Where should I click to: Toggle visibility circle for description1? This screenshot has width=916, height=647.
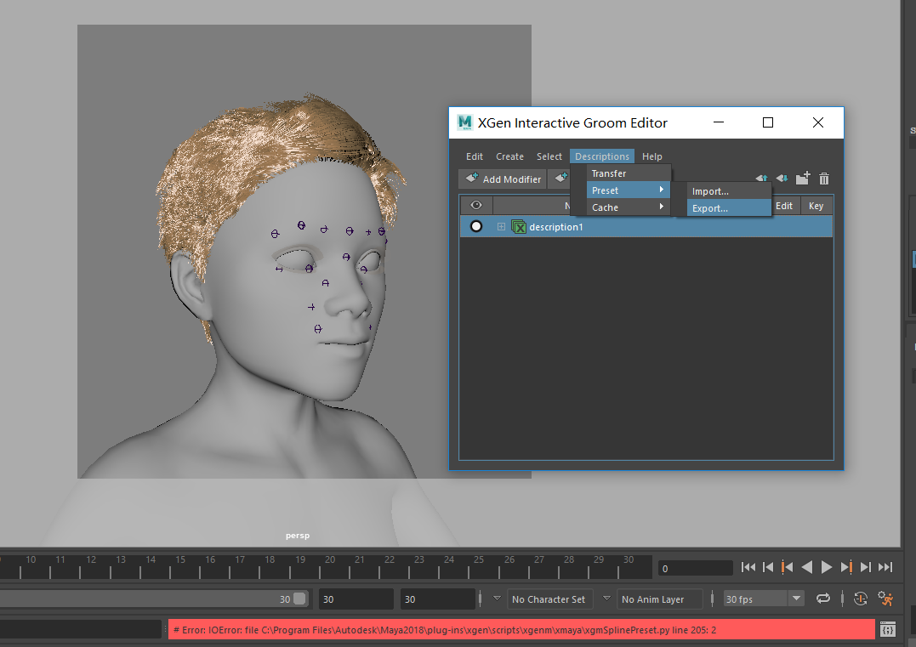tap(476, 226)
